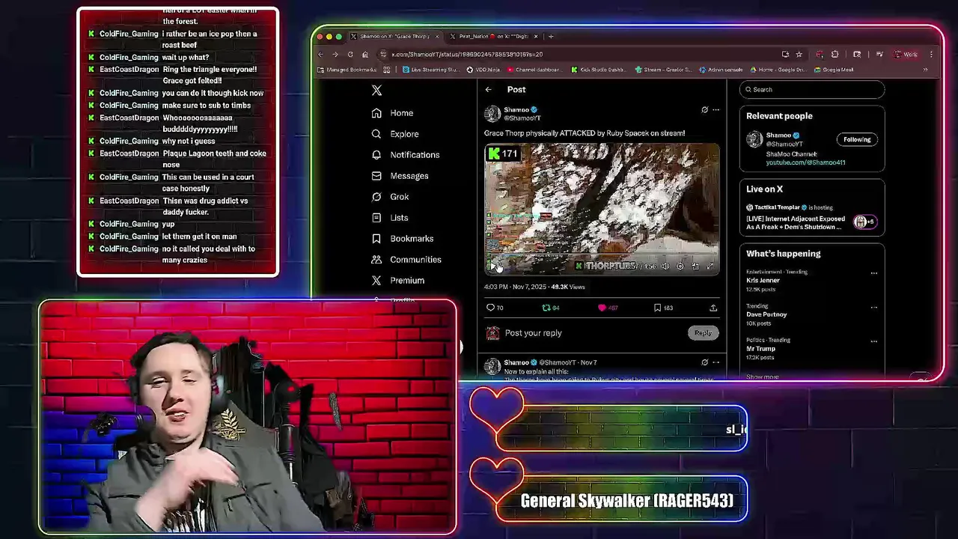Viewport: 958px width, 539px height.
Task: Click the video picture-in-picture icon
Action: pos(695,266)
